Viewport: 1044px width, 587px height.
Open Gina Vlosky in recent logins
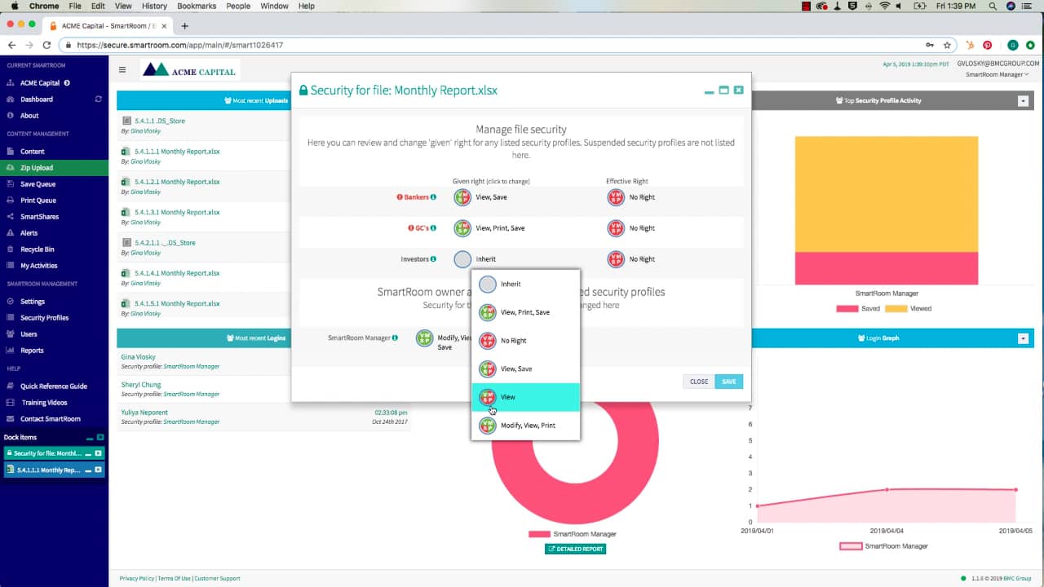pyautogui.click(x=138, y=357)
